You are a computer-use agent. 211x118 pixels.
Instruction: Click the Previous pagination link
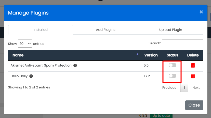tap(169, 88)
